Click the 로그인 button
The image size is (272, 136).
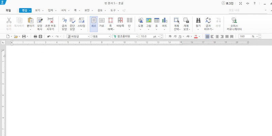[x=227, y=3]
